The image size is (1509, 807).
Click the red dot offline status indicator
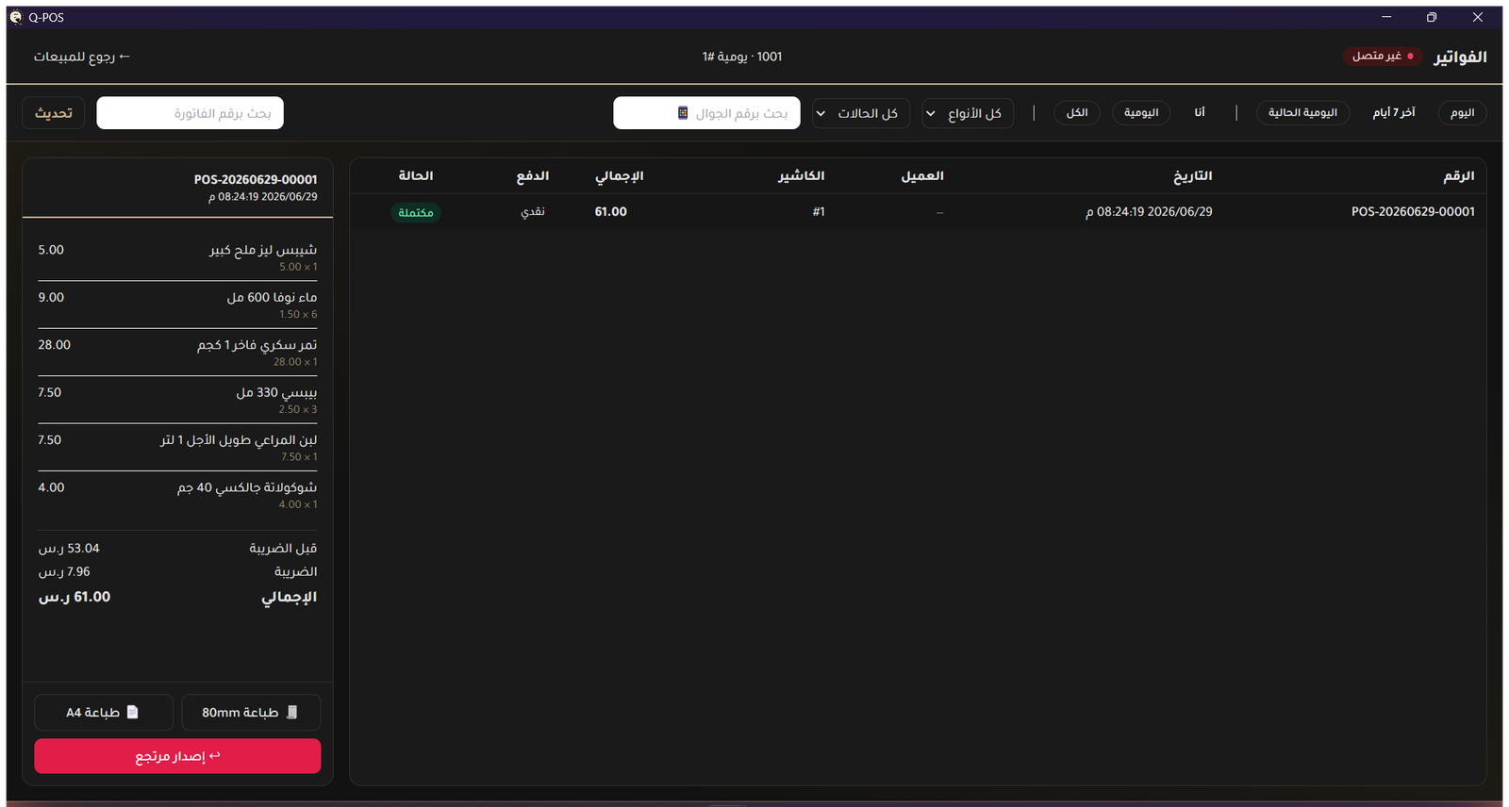[x=1410, y=57]
